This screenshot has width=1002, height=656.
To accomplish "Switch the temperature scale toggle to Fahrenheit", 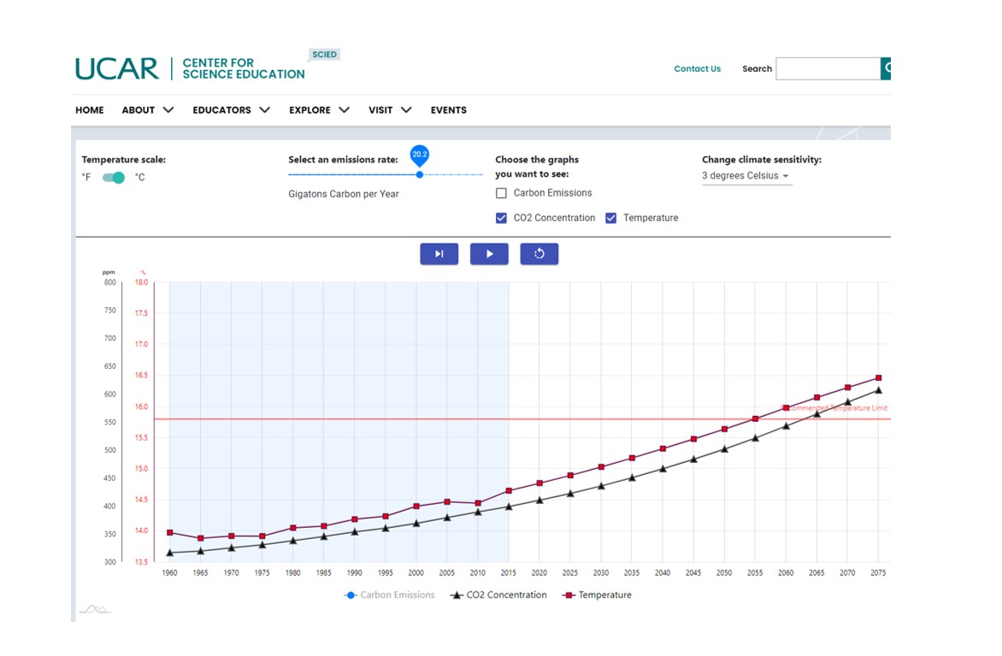I will point(113,178).
